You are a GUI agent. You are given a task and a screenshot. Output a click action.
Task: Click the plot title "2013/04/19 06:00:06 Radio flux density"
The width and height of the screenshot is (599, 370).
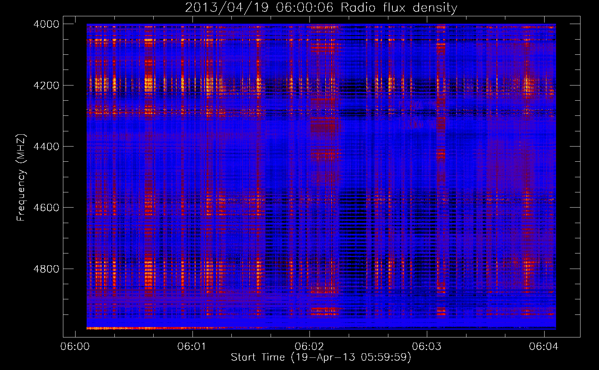click(321, 7)
